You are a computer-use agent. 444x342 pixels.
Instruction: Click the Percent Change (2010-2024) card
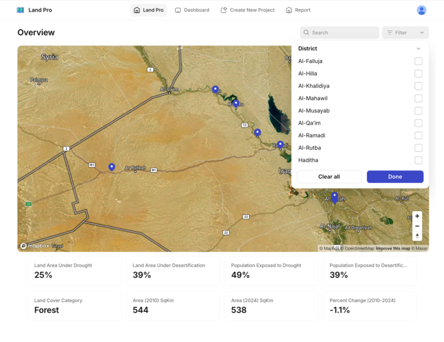pyautogui.click(x=369, y=306)
